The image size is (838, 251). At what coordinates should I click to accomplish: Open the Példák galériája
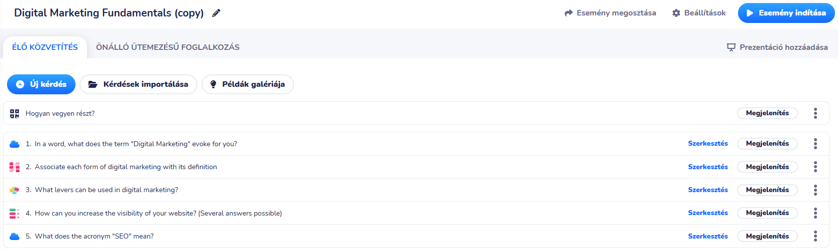point(247,84)
